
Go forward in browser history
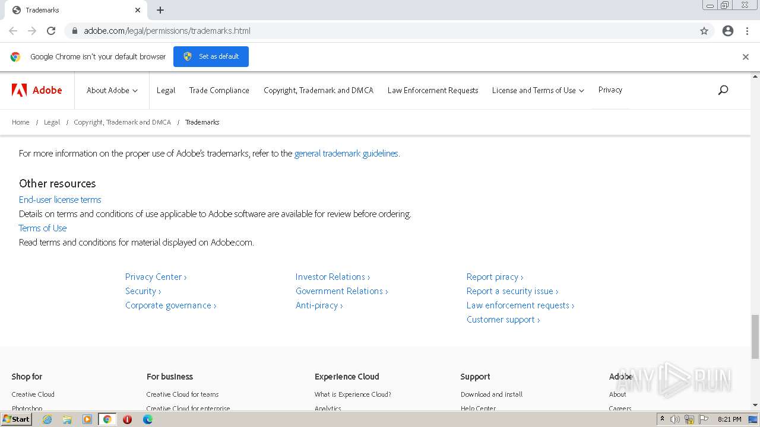[32, 31]
